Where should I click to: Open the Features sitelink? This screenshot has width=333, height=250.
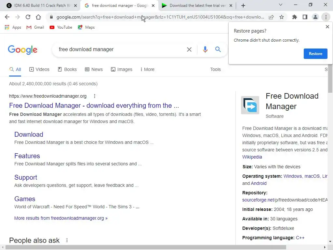[x=27, y=156]
